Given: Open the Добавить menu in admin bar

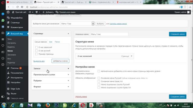Looking at the screenshot, I should (48, 12).
